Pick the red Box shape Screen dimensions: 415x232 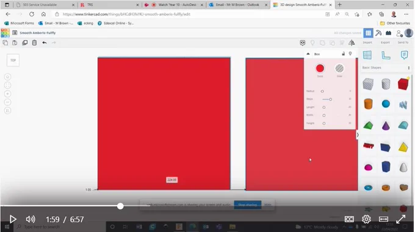403,84
